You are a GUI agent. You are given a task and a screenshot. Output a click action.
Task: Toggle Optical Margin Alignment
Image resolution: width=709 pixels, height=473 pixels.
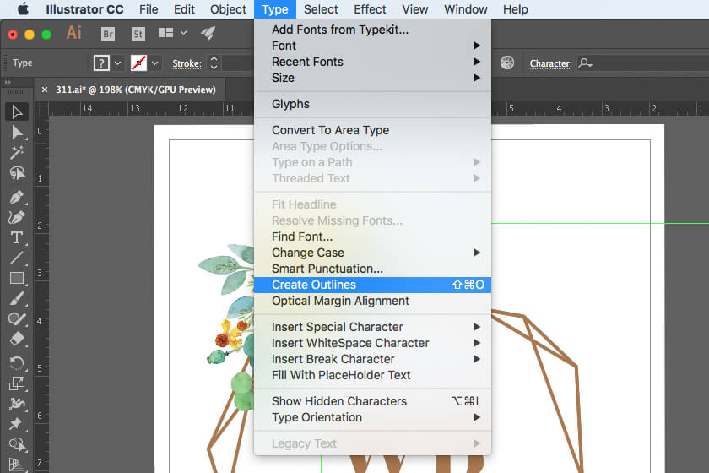[x=372, y=301]
